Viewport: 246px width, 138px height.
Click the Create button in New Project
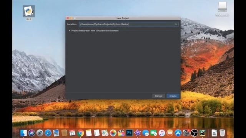coord(173,96)
